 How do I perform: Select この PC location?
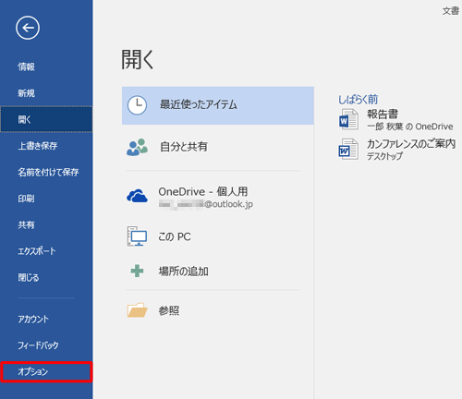point(218,236)
